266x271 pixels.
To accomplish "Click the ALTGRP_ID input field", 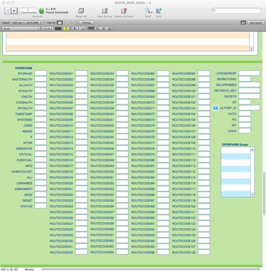I will [x=249, y=108].
